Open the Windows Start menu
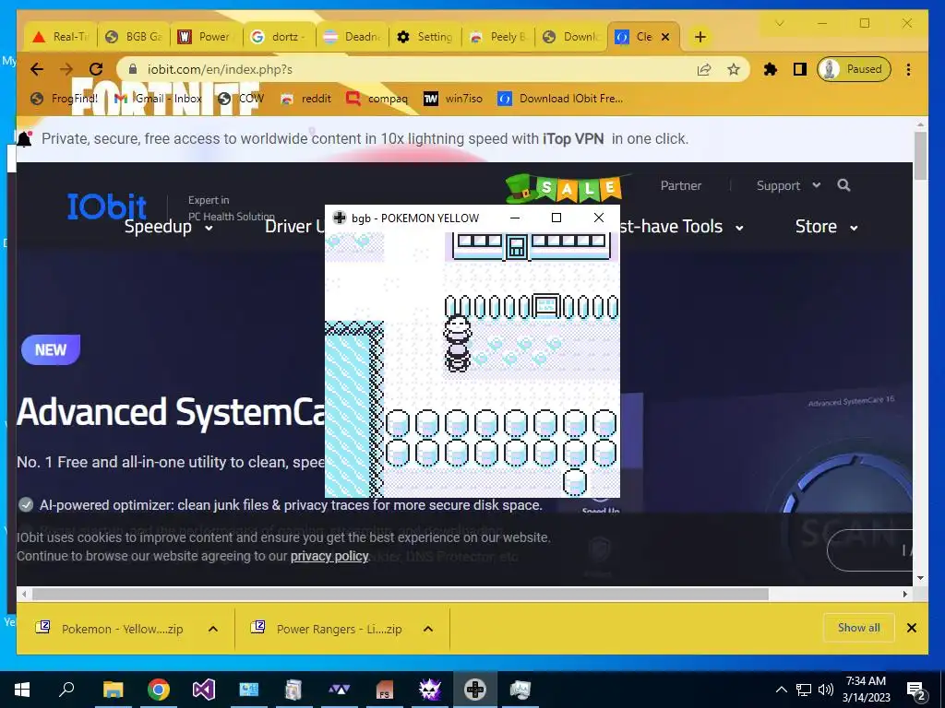Image resolution: width=945 pixels, height=708 pixels. tap(22, 690)
